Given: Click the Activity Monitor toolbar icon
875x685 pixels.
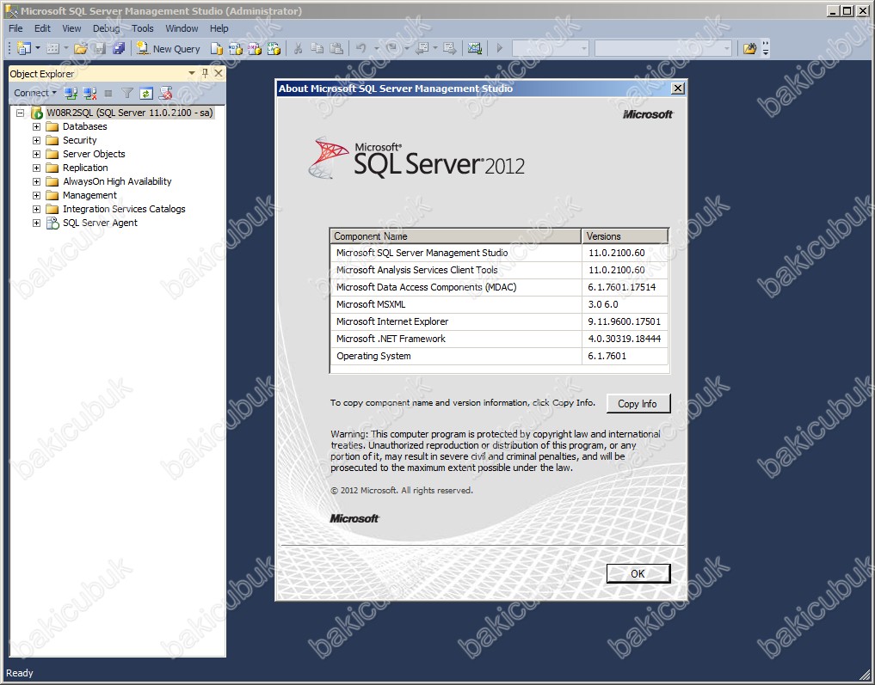Looking at the screenshot, I should coord(474,48).
